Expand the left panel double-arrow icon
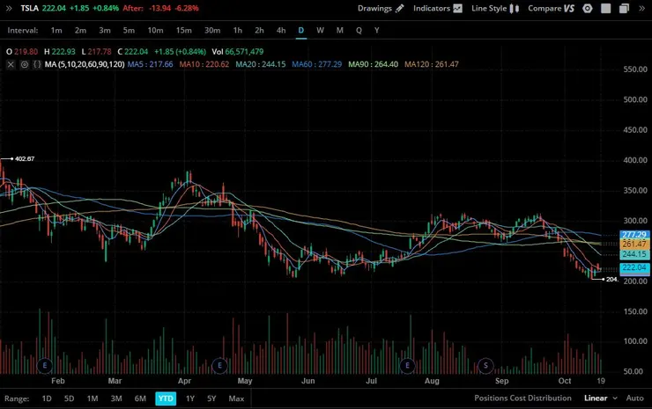This screenshot has width=652, height=409. click(9, 8)
